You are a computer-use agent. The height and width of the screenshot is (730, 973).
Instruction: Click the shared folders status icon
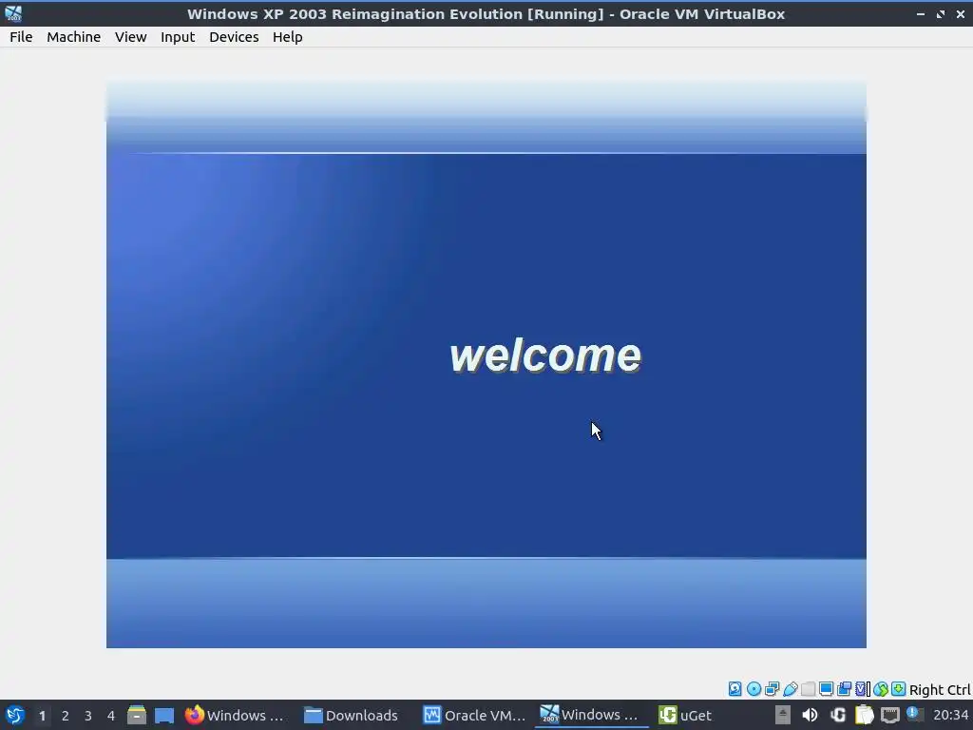tap(808, 689)
